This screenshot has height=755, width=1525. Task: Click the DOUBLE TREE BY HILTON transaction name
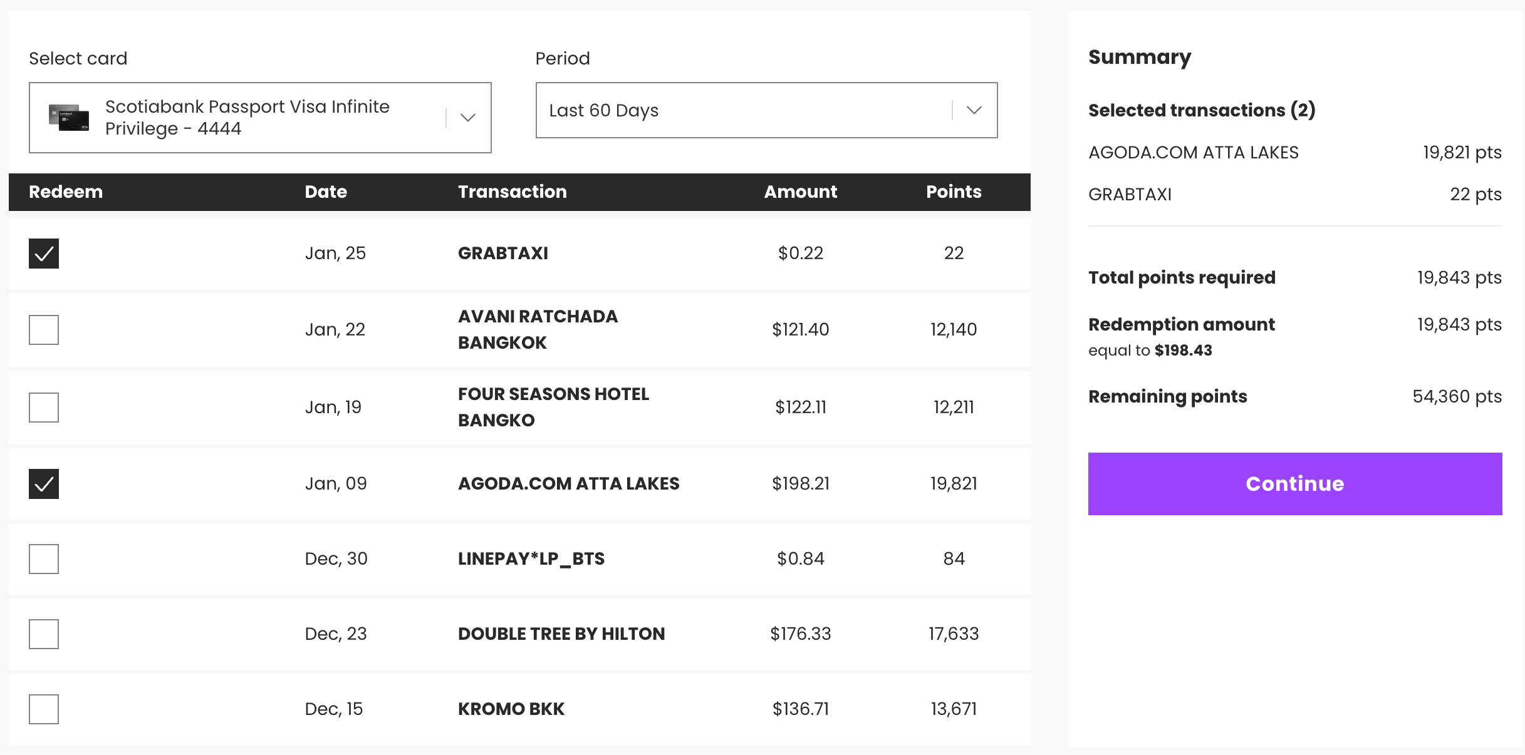pyautogui.click(x=561, y=634)
